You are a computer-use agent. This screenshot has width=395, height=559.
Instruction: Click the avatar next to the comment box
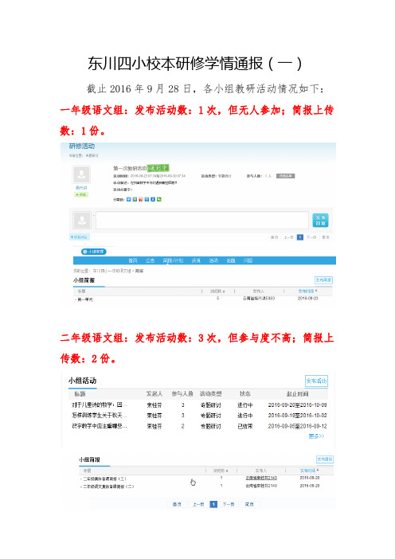click(82, 220)
